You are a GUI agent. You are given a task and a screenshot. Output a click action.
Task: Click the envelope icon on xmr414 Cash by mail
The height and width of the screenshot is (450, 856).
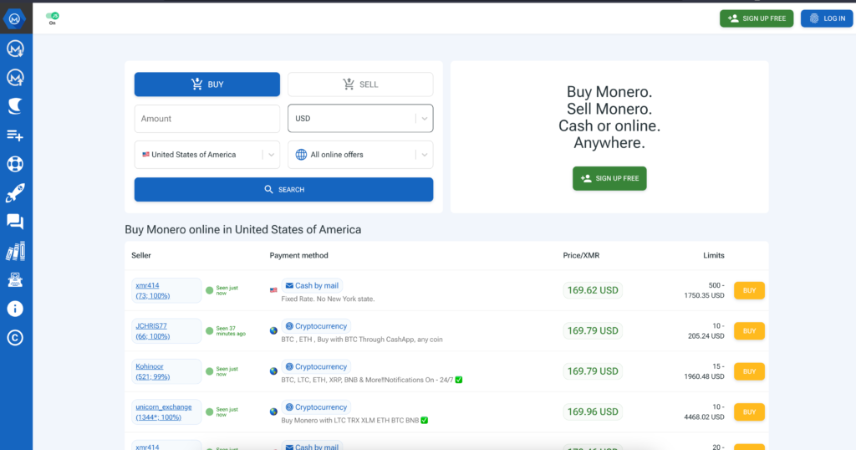click(289, 285)
